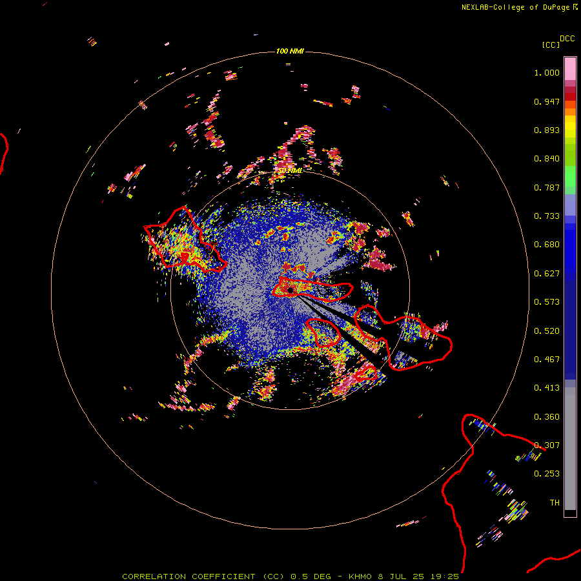Image resolution: width=581 pixels, height=581 pixels.
Task: Click the bright green color bar segment near 0.800
Action: pyautogui.click(x=570, y=176)
